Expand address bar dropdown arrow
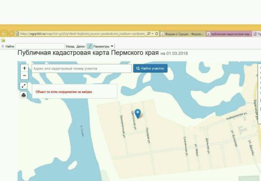Viewport: 261px width, 181px height. point(153,34)
